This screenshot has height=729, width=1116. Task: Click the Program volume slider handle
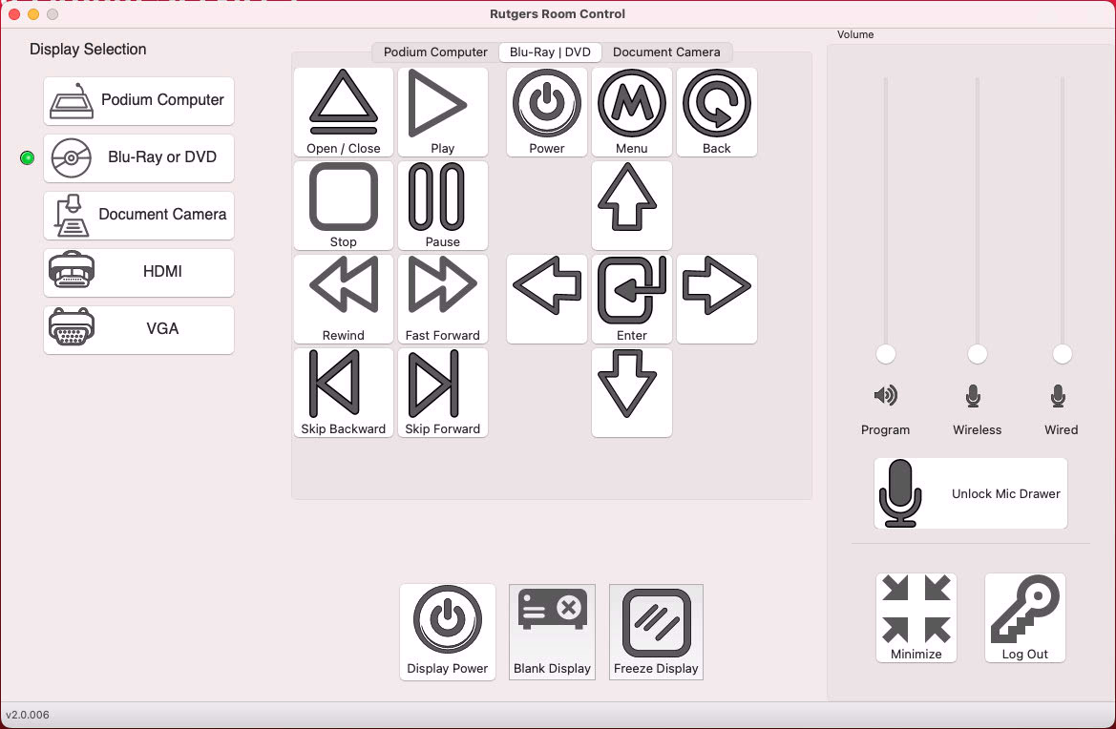tap(886, 354)
